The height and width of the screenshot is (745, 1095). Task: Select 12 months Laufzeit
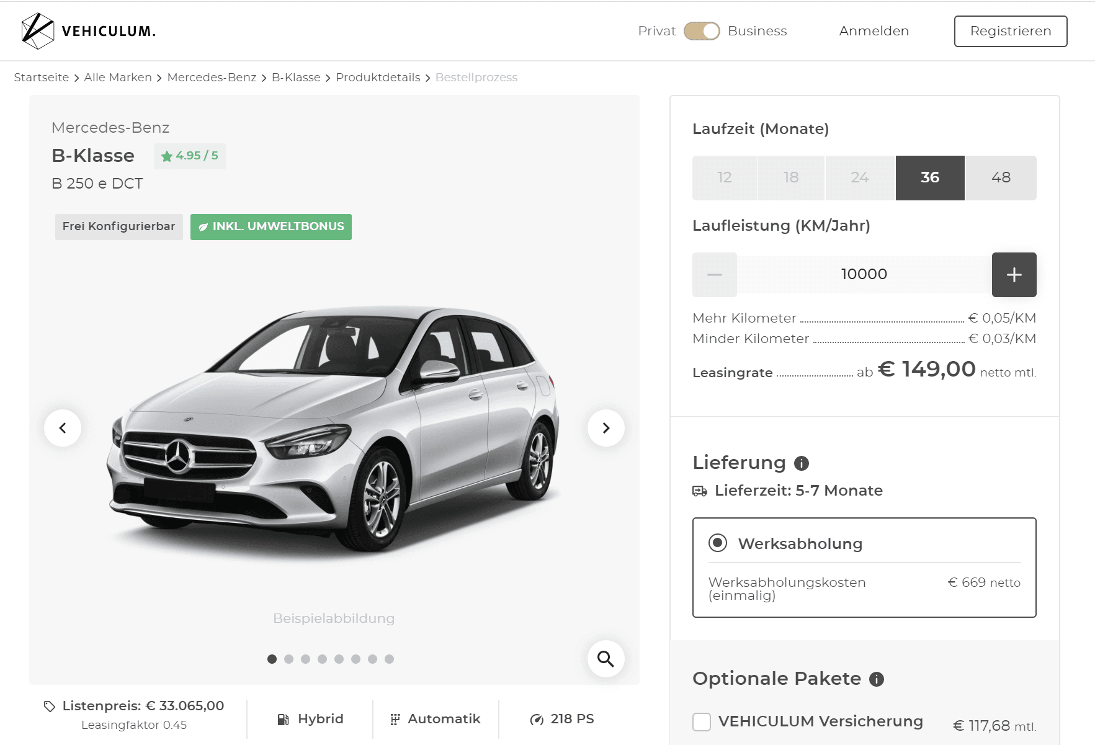(725, 178)
